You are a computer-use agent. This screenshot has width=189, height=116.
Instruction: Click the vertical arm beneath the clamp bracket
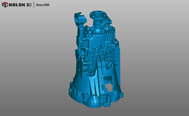(x=79, y=35)
